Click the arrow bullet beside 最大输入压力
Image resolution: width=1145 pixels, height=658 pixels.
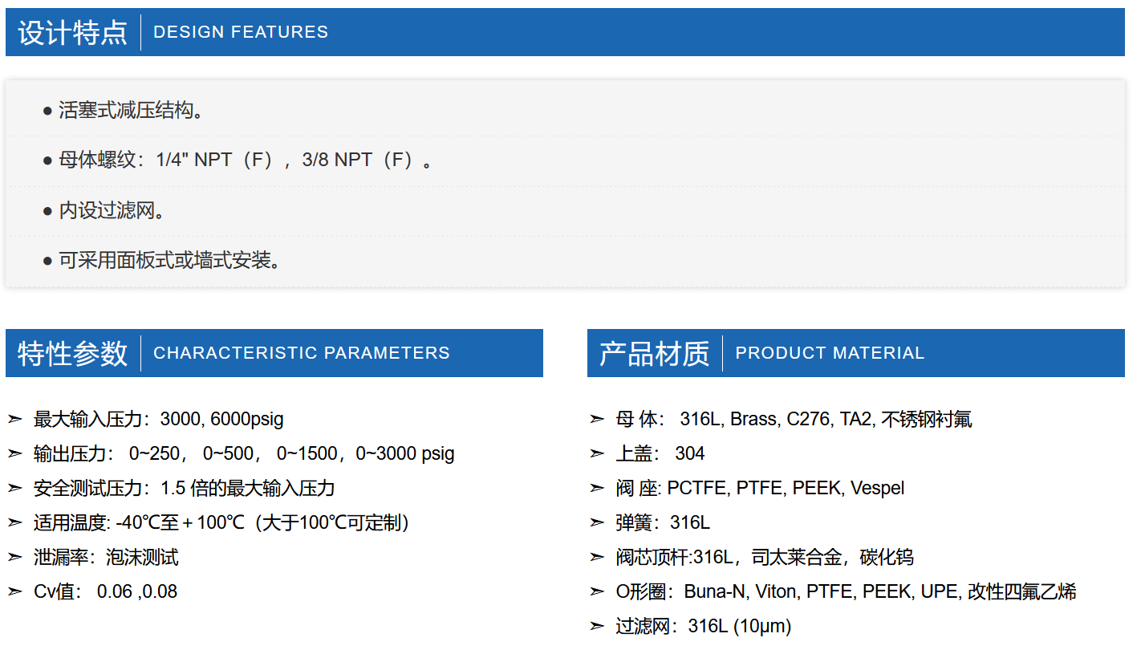pos(14,419)
